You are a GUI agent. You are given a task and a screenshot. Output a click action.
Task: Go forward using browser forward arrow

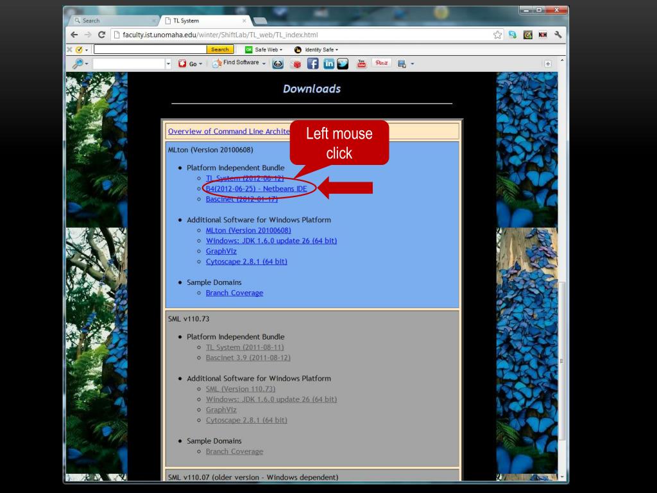[87, 35]
